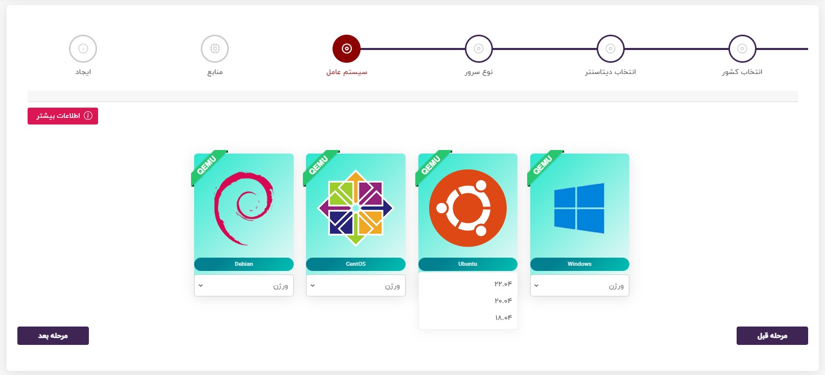Click the ایجاد step circle icon
Viewport: 825px width, 375px height.
tap(83, 49)
